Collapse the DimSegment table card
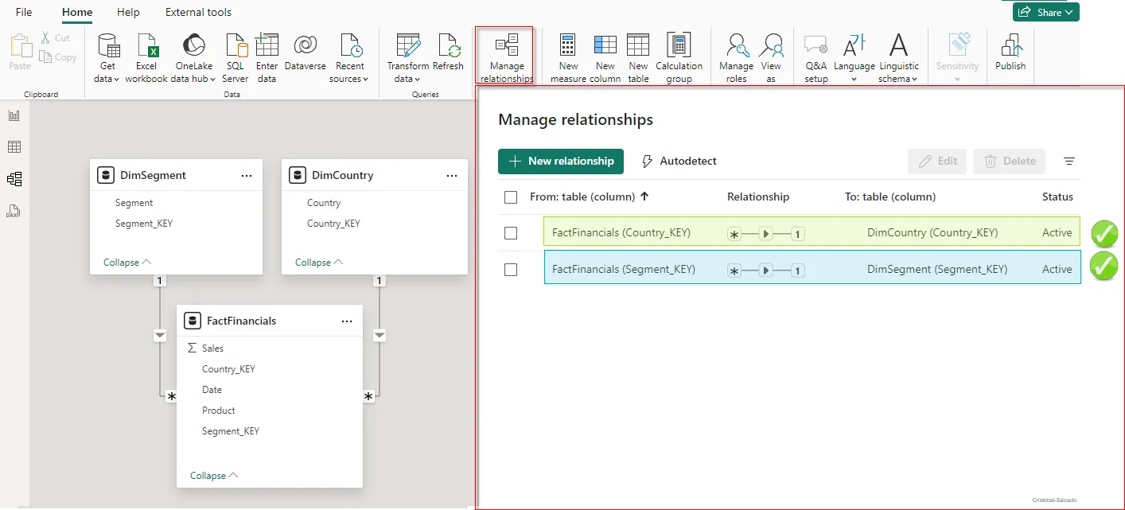Viewport: 1125px width, 510px height. coord(127,263)
